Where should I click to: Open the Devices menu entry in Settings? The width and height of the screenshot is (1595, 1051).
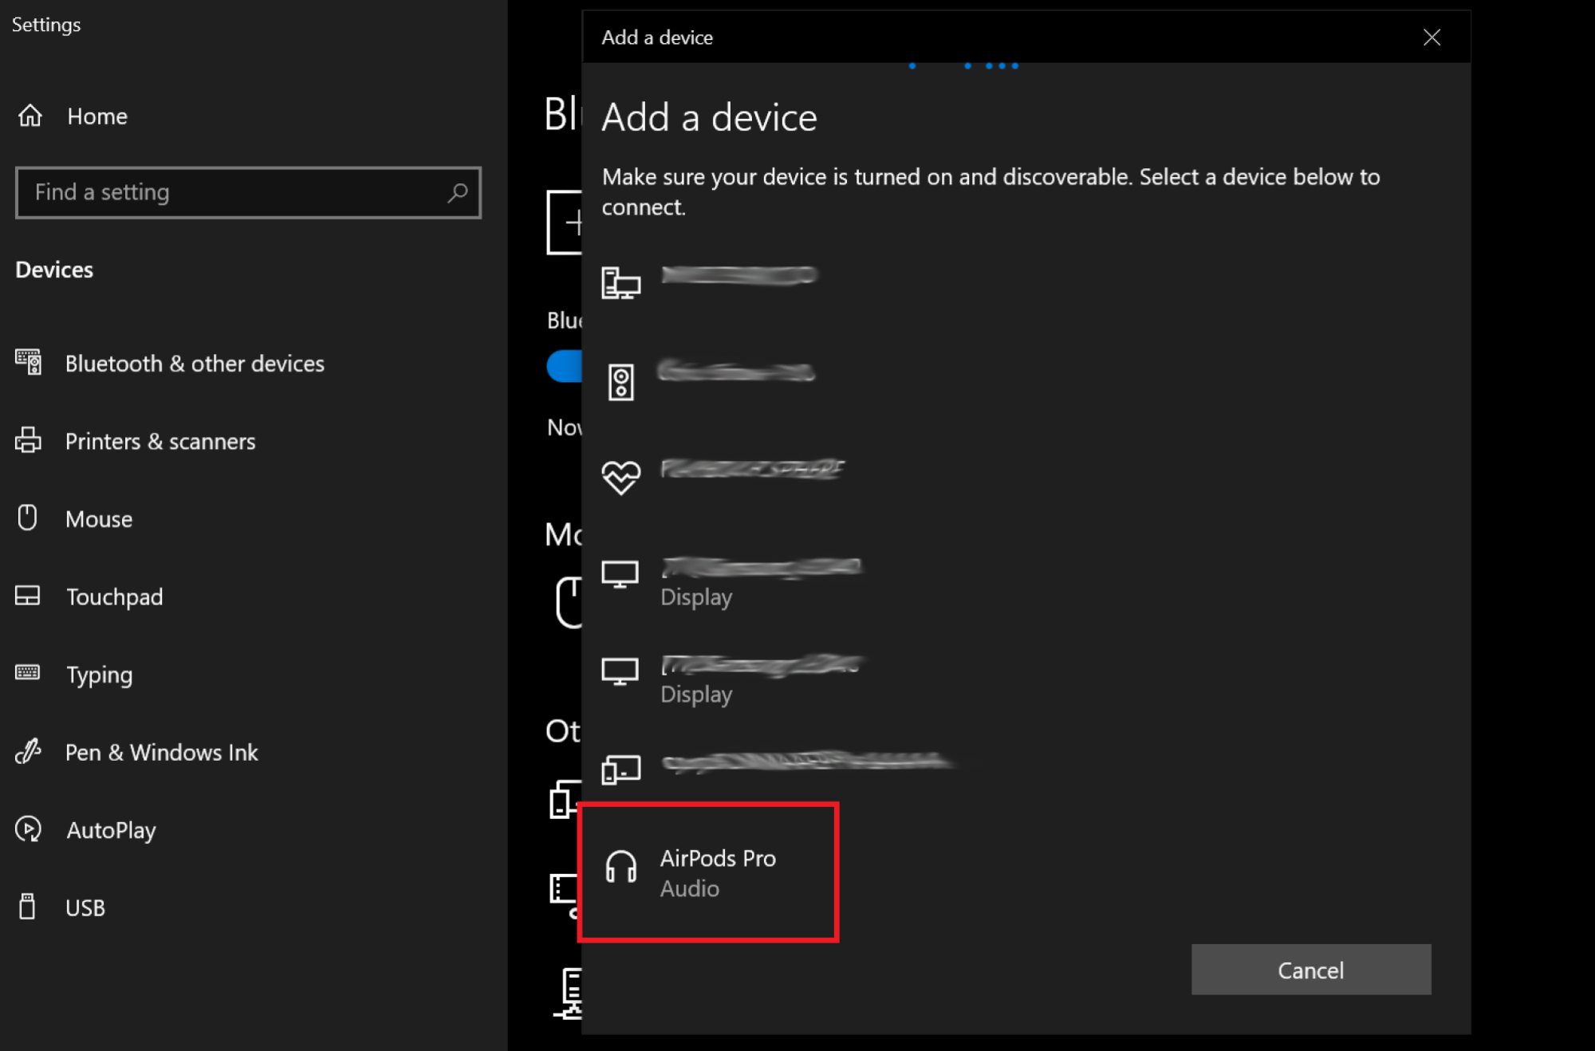54,270
